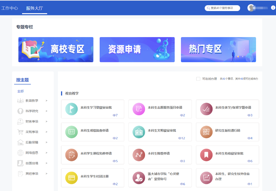Switch to the 工作中心 tab

(x=10, y=8)
